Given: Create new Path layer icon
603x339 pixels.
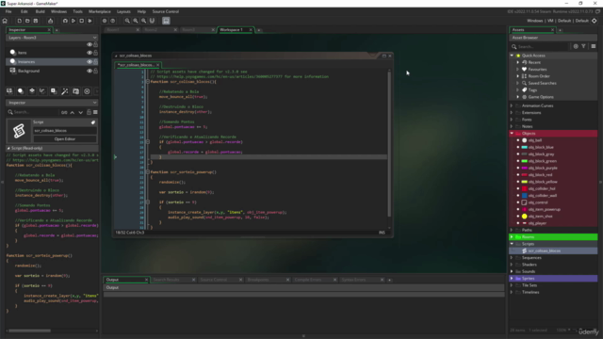Looking at the screenshot, I should coord(42,91).
